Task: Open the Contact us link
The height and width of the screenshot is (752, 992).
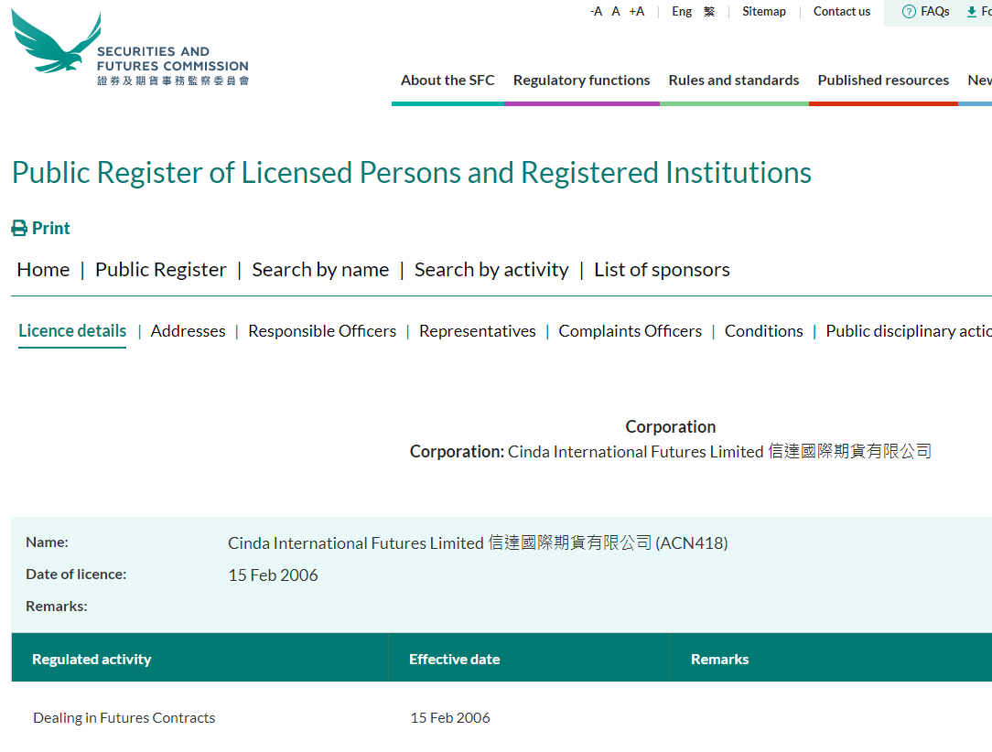Action: 841,11
